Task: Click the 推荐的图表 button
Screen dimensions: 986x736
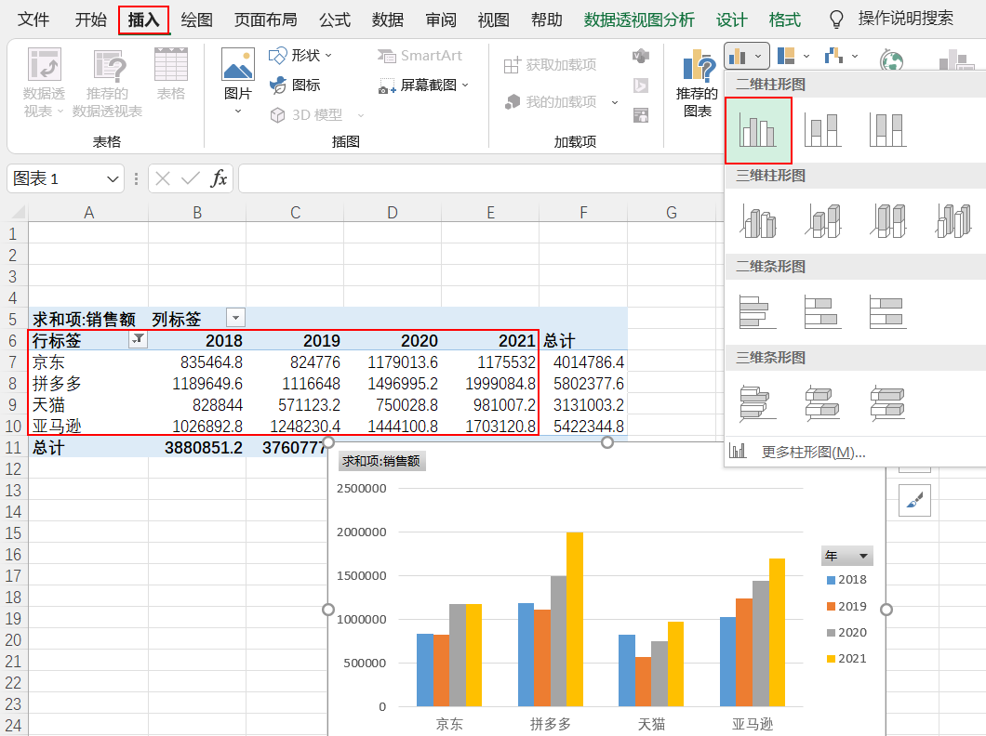Action: (697, 85)
